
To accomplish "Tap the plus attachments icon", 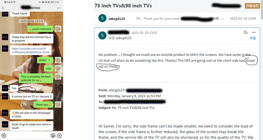I will (59, 135).
